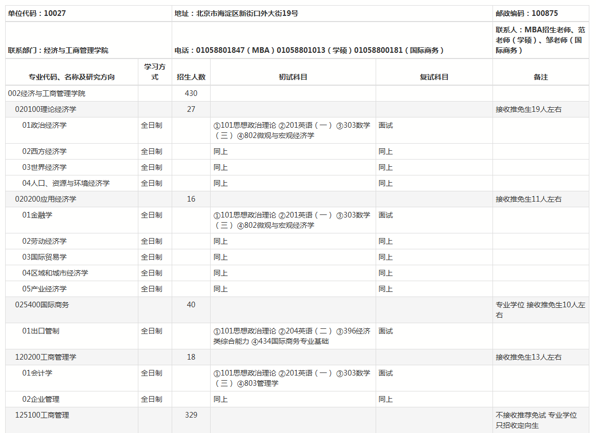
Task: Select the 01金融学 direction
Action: 37,215
